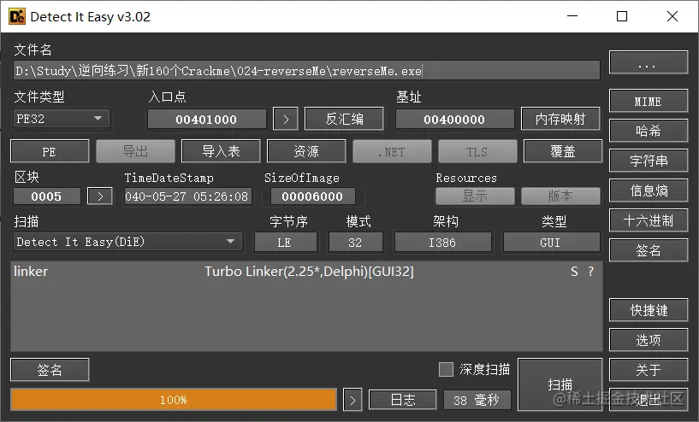
Task: Click the TimeDateStamp value field
Action: (187, 196)
